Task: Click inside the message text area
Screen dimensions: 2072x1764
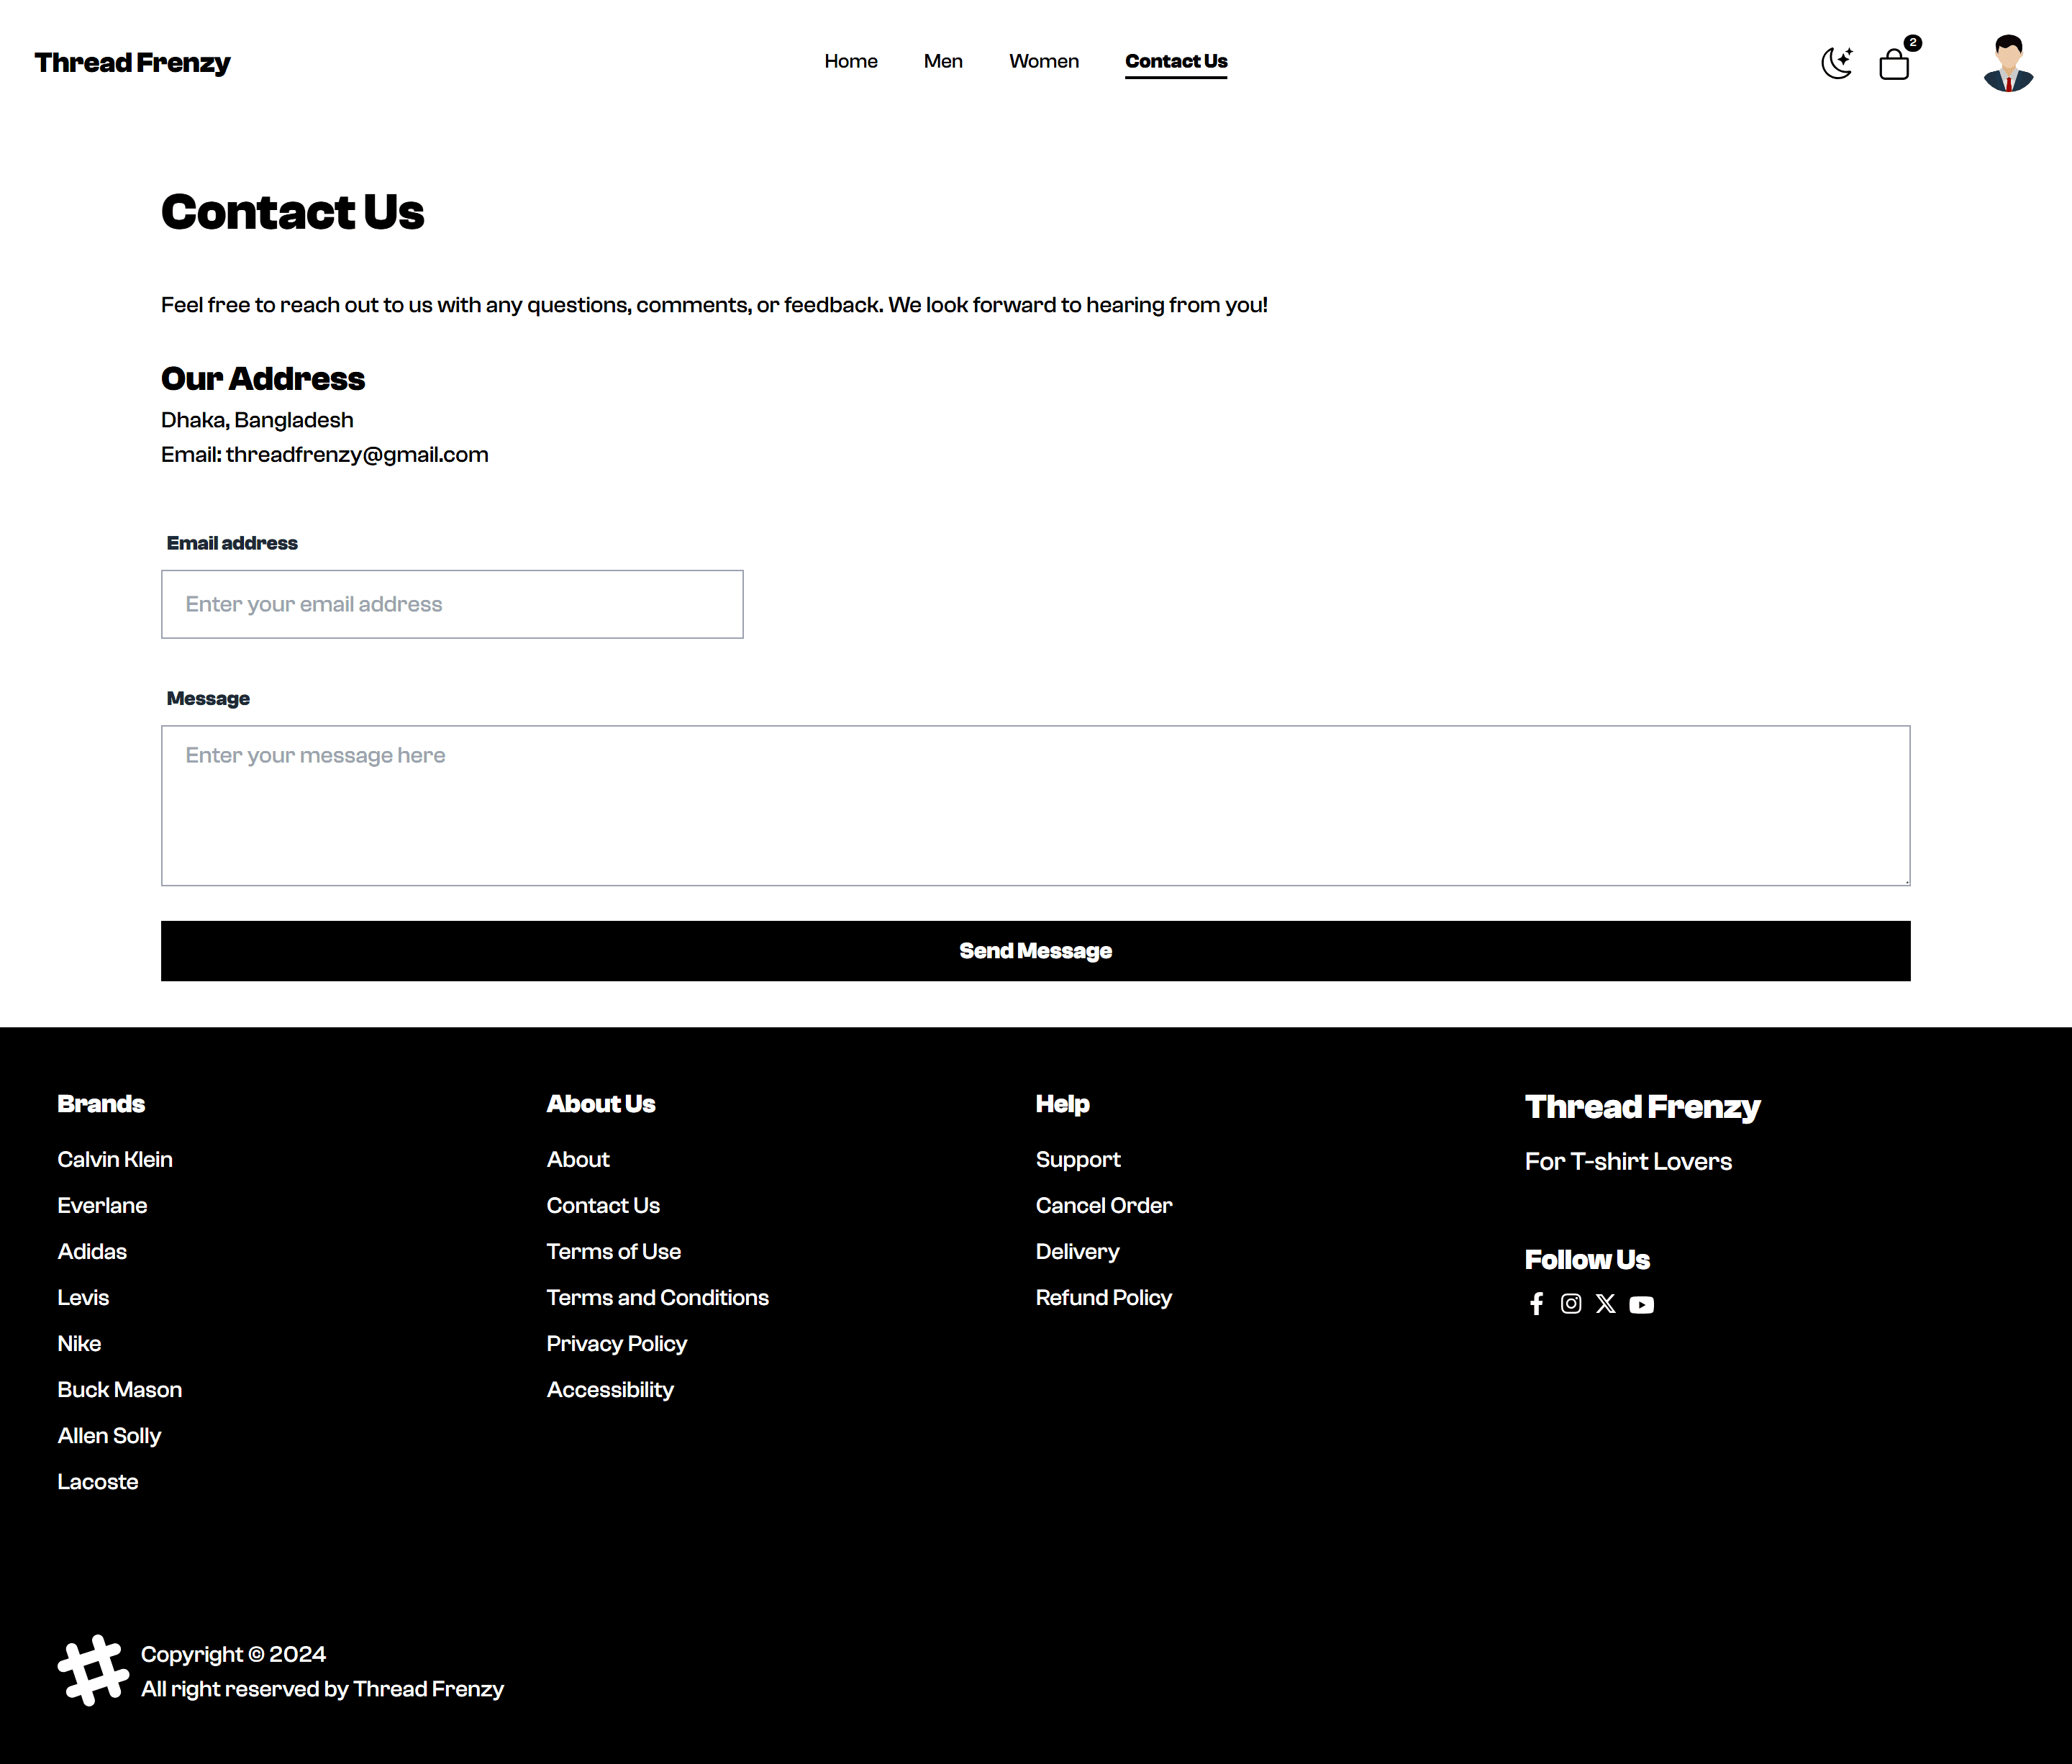Action: click(x=1035, y=806)
